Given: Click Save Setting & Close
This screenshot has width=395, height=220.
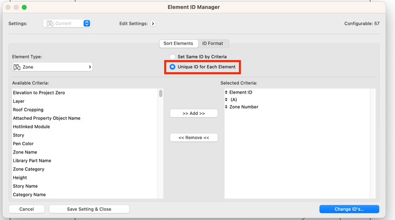Looking at the screenshot, I should [x=89, y=209].
